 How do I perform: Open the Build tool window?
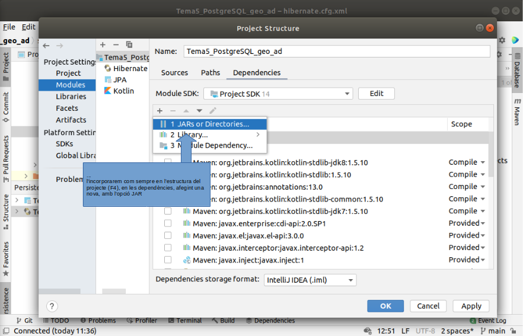click(x=223, y=321)
